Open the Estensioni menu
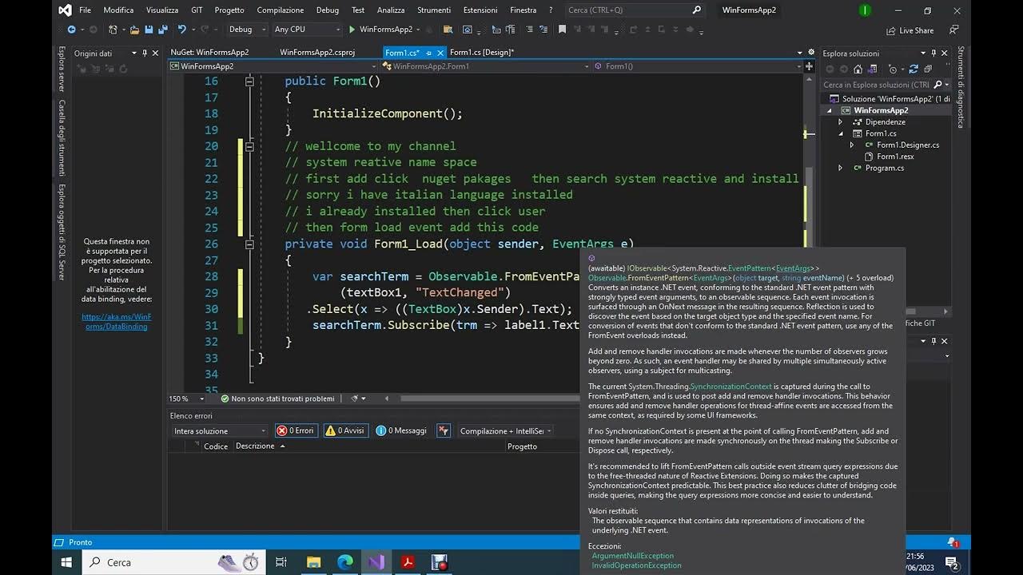This screenshot has height=575, width=1023. (480, 10)
